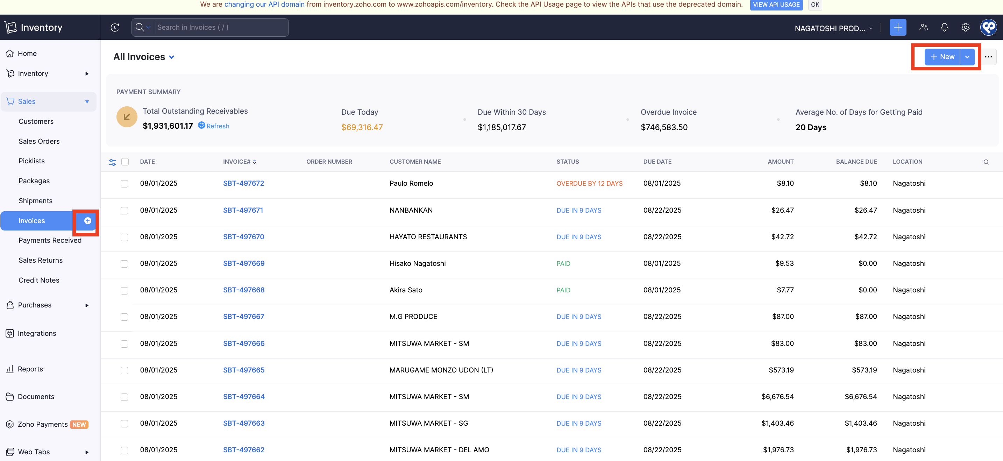Open the settings gear icon
1003x461 pixels.
965,27
